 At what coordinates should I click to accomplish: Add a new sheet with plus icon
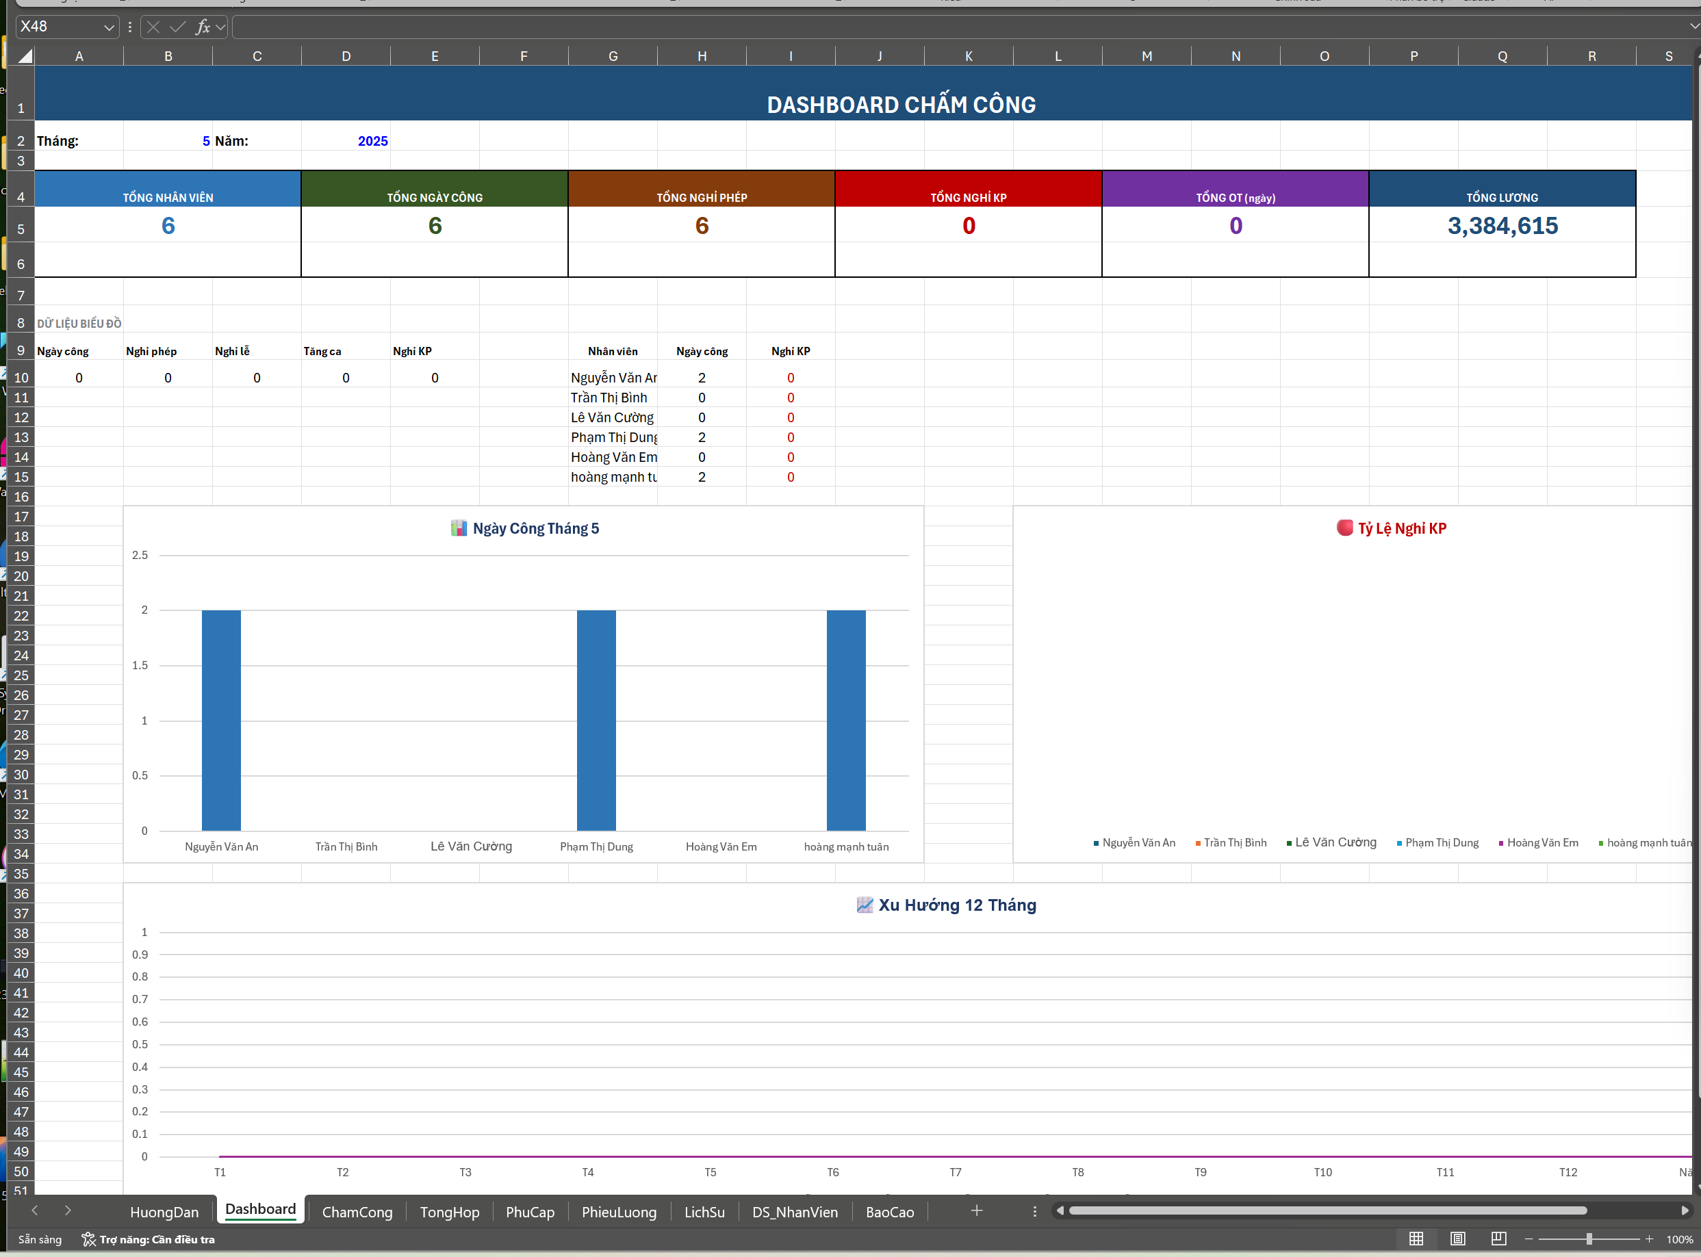[977, 1210]
